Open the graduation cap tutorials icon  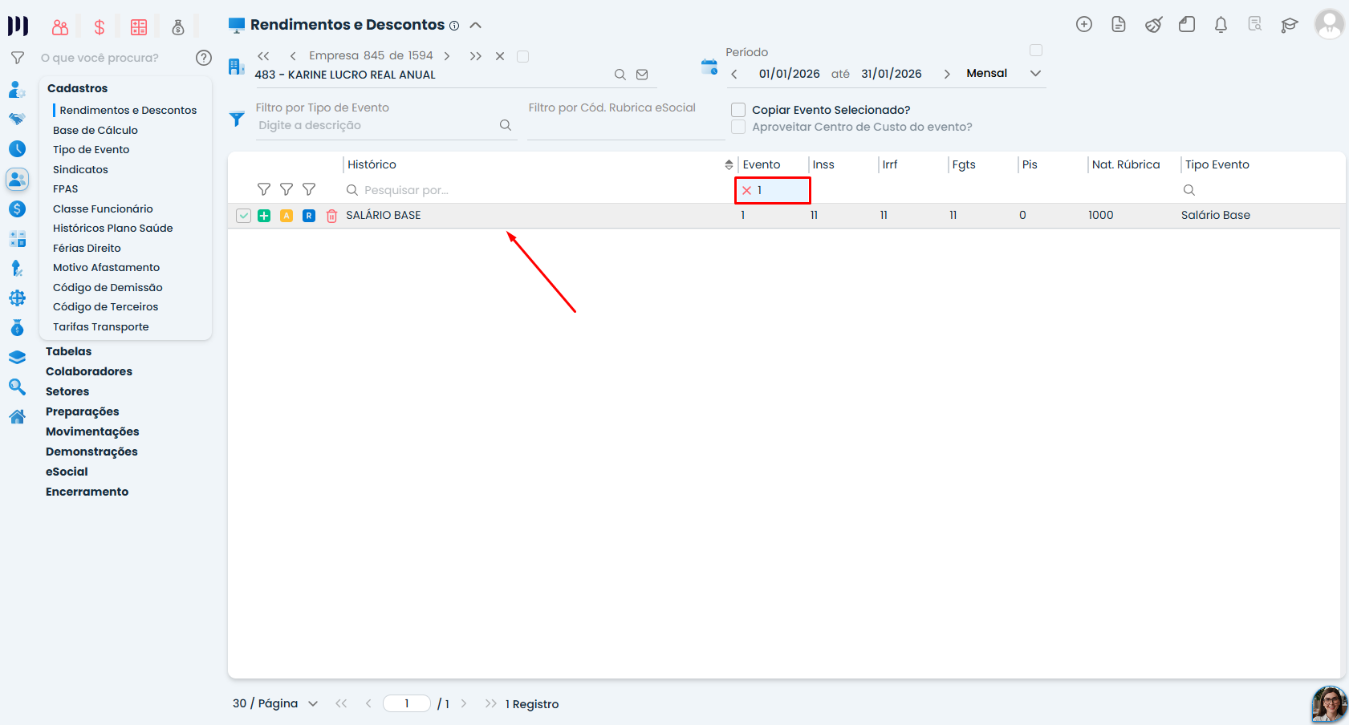1290,25
